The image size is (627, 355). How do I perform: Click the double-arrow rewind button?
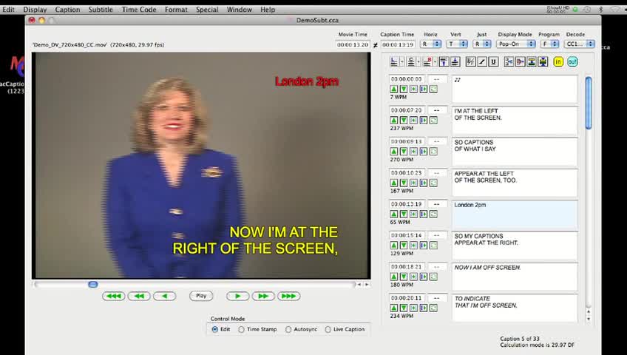point(139,297)
